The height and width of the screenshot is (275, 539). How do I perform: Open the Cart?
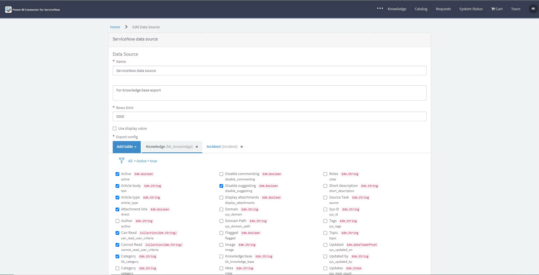coord(497,9)
